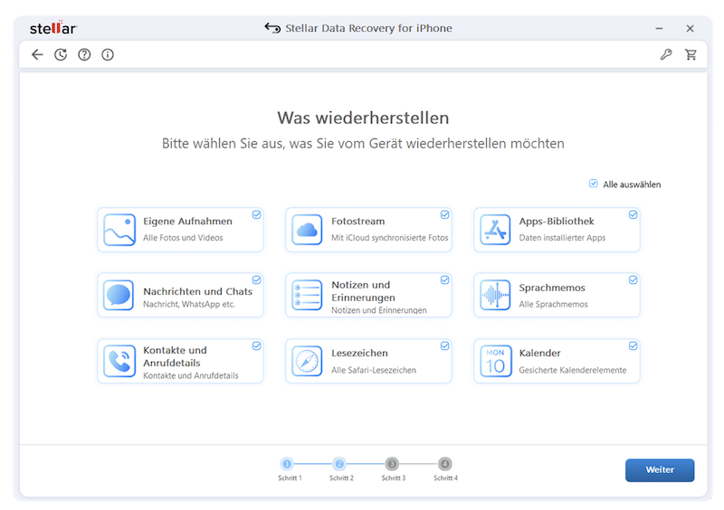724x510 pixels.
Task: Click the Schritt 2 progress marker
Action: [339, 464]
